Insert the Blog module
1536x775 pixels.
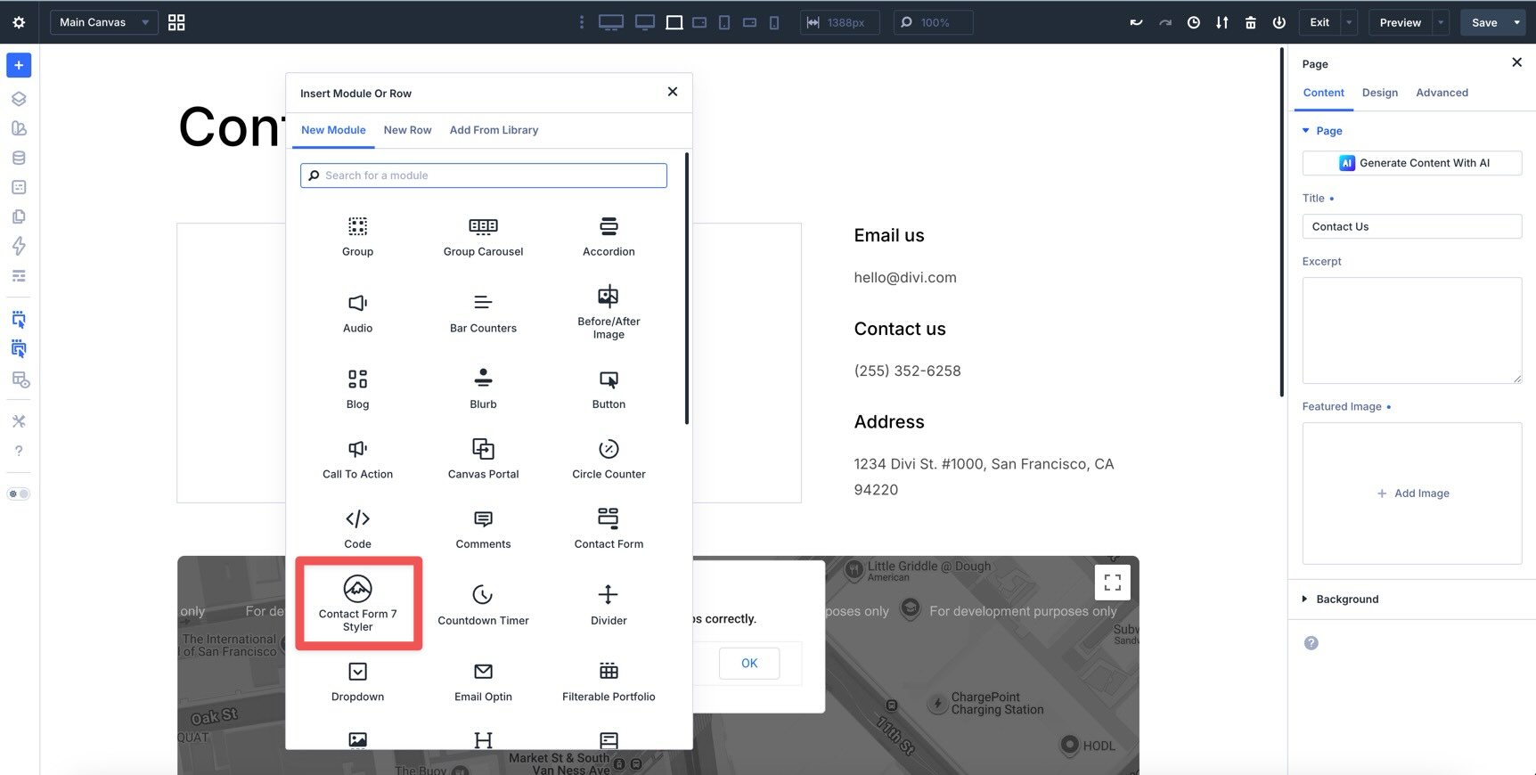pos(357,390)
